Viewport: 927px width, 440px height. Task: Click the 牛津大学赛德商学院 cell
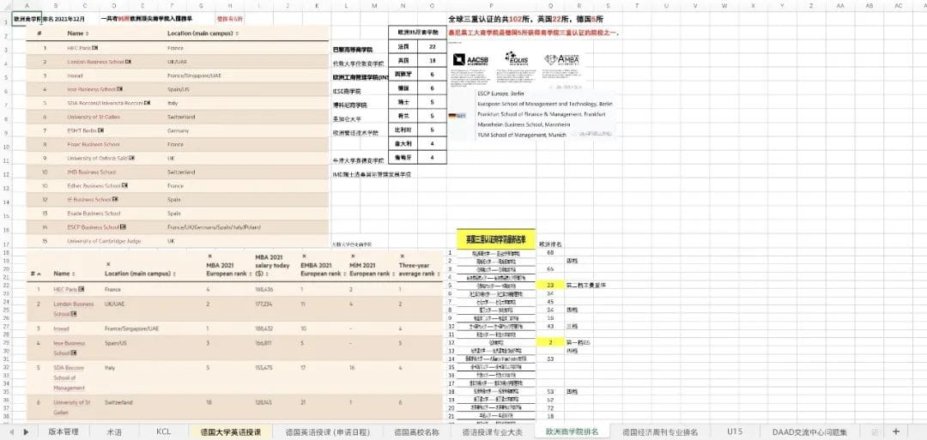tap(358, 160)
